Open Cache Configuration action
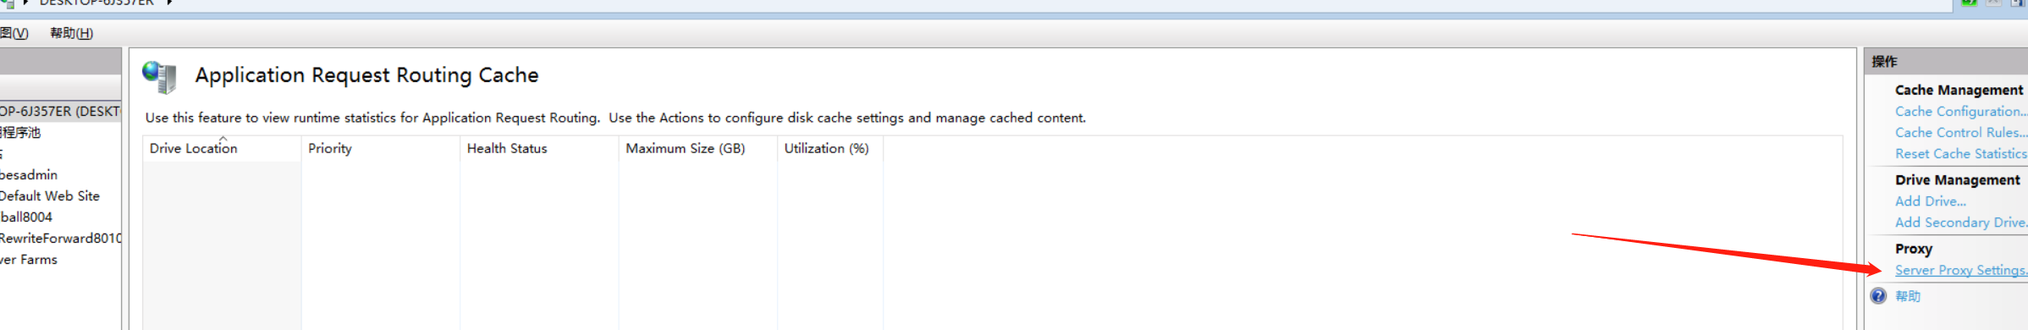 tap(1961, 111)
